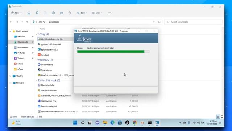This screenshot has width=232, height=131.
Task: Open the Sort dropdown menu
Action: (82, 13)
